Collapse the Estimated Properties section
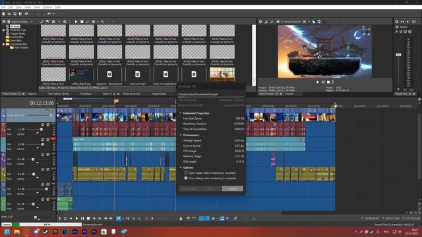422x237 pixels. coord(181,113)
